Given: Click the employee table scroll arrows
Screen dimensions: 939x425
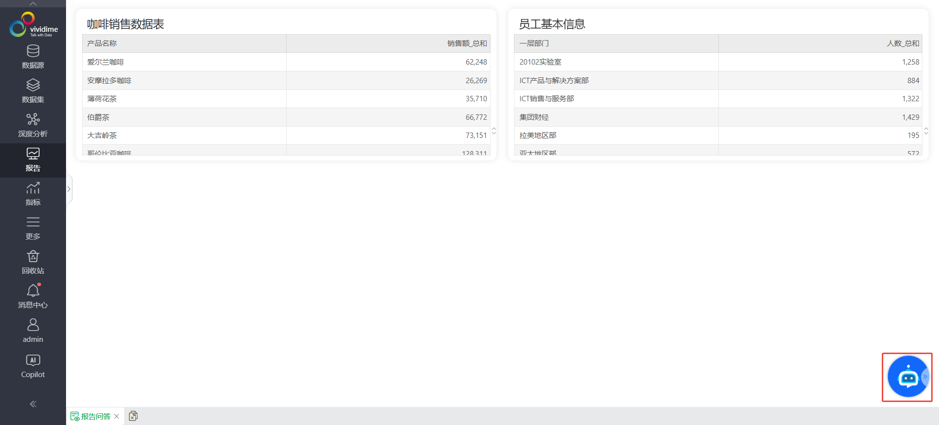Looking at the screenshot, I should click(926, 131).
